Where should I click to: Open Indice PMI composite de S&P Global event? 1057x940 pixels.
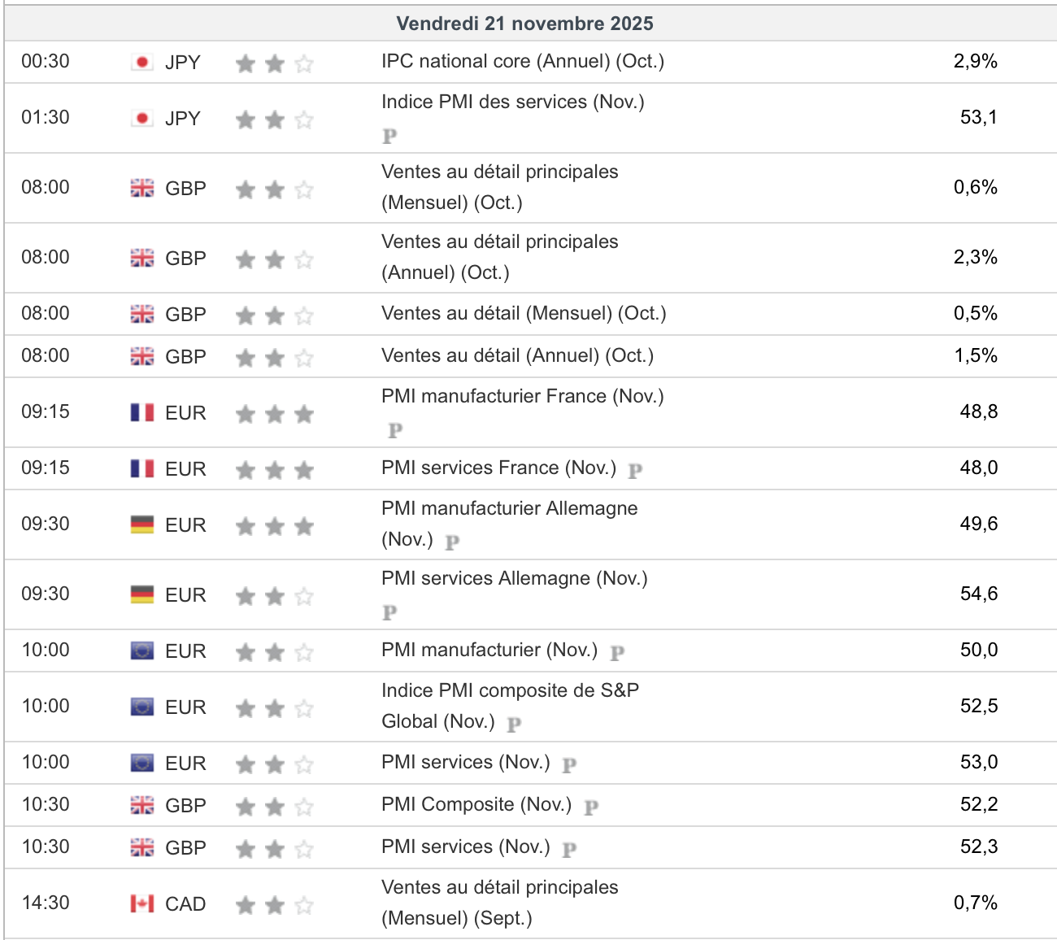[x=510, y=691]
